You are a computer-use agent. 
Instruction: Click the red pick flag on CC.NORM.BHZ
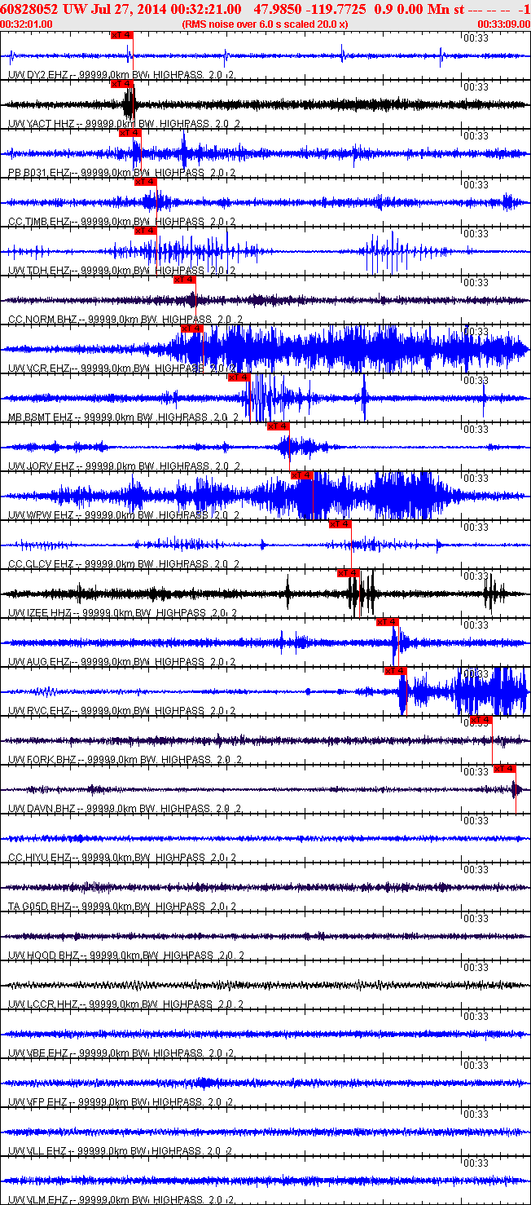(x=185, y=280)
